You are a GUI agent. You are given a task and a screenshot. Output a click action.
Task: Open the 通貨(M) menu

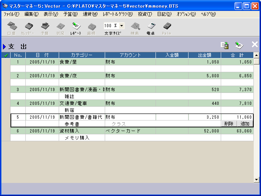click(x=90, y=14)
